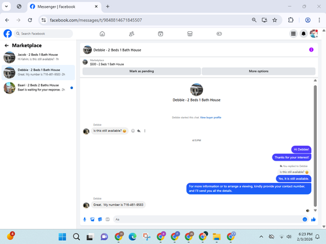Viewport: 326px width, 244px height.
Task: Click the Debbie listing thumbnail in chat header
Action: [87, 50]
